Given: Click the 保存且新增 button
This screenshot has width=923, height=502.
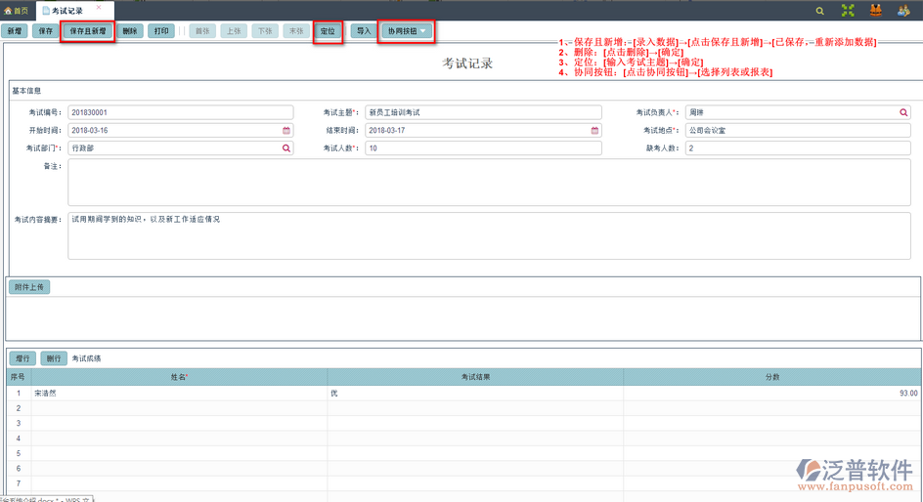Looking at the screenshot, I should point(88,31).
